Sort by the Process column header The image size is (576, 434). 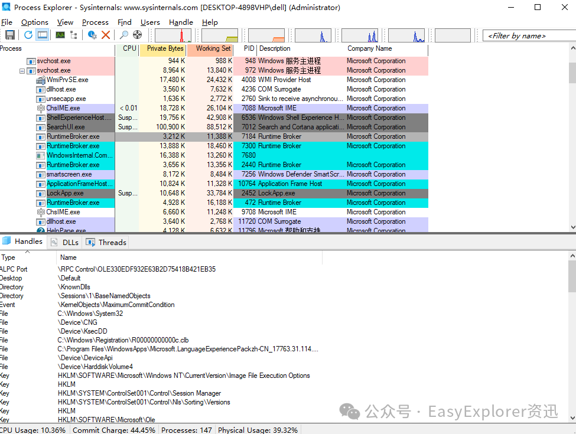[x=57, y=48]
